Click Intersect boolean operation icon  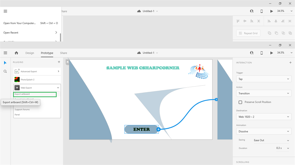click(283, 33)
